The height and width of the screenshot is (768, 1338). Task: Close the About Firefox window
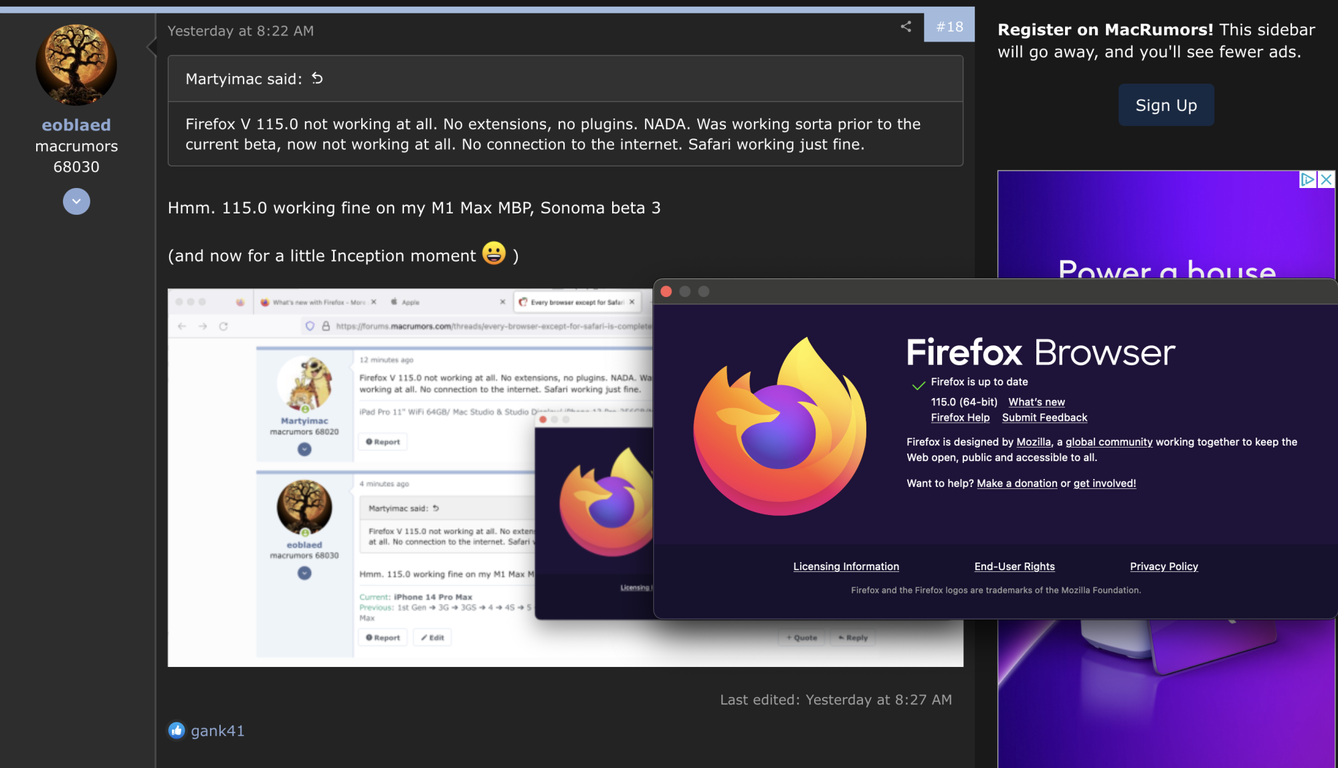(666, 291)
